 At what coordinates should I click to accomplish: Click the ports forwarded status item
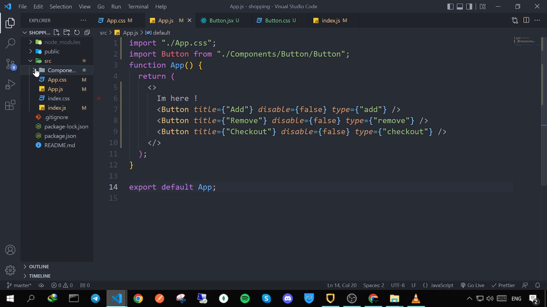(x=85, y=285)
